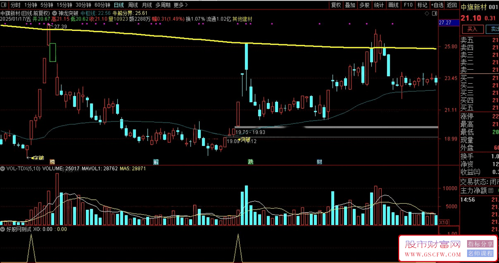Click the 指标分享 banner link

coord(480,244)
